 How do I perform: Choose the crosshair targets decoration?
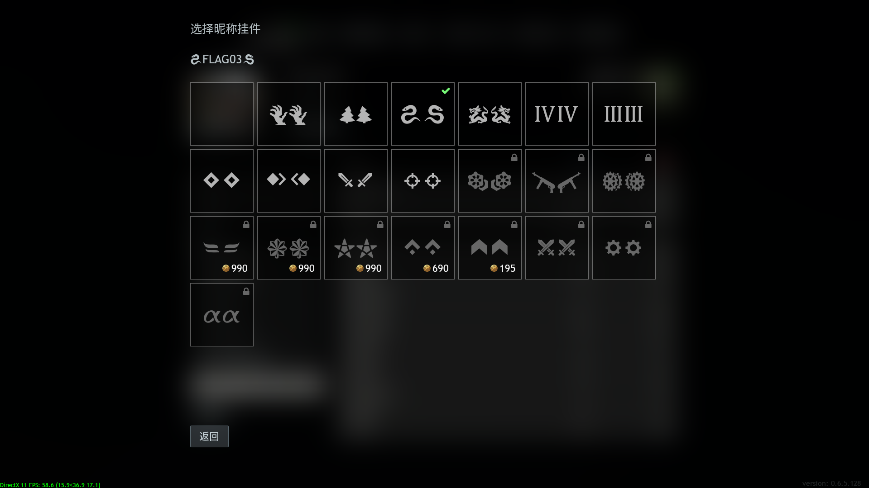[x=423, y=181]
